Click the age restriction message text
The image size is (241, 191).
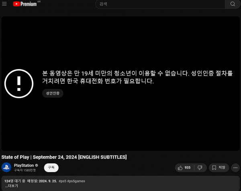coord(137,77)
